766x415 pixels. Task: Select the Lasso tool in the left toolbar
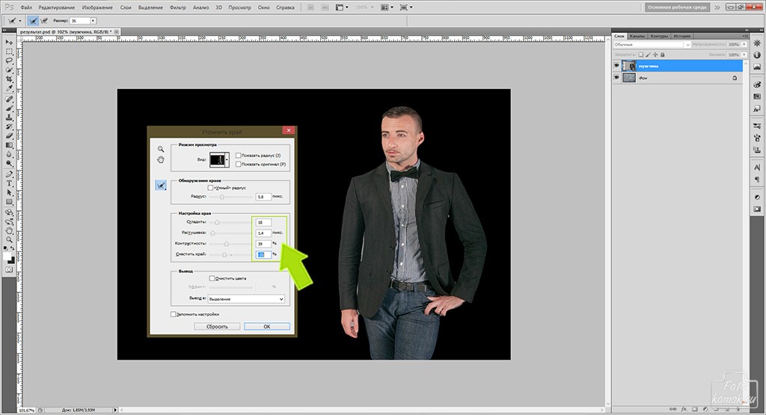pos(9,61)
